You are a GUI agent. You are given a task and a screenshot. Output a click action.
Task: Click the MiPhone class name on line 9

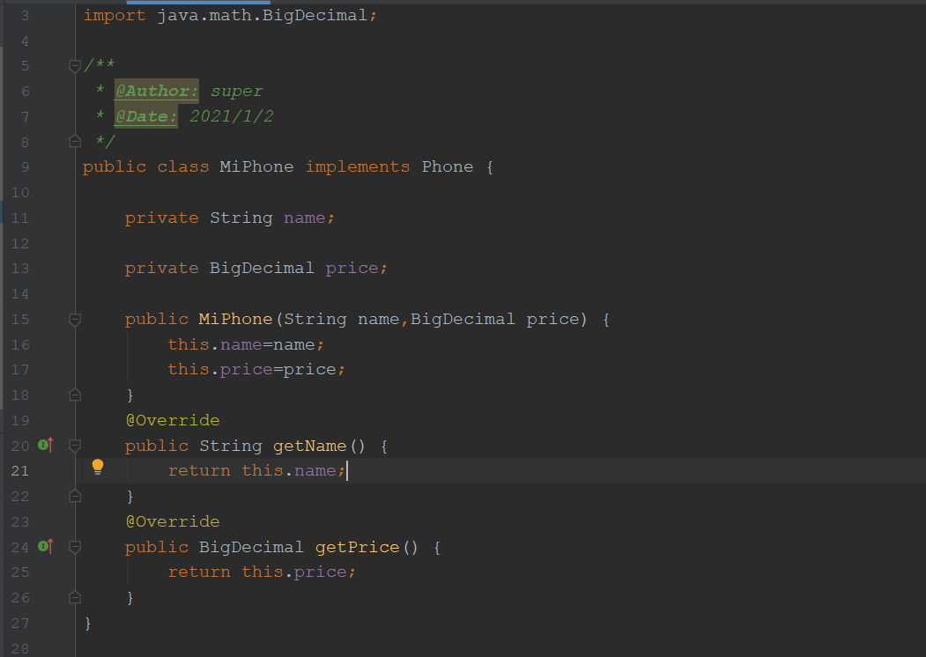coord(256,167)
